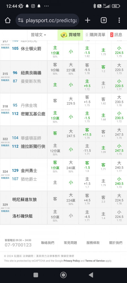Tap the browser home icon

pos(8,20)
